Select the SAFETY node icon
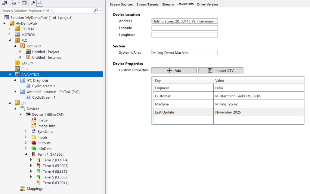310x194 pixels. 17,63
